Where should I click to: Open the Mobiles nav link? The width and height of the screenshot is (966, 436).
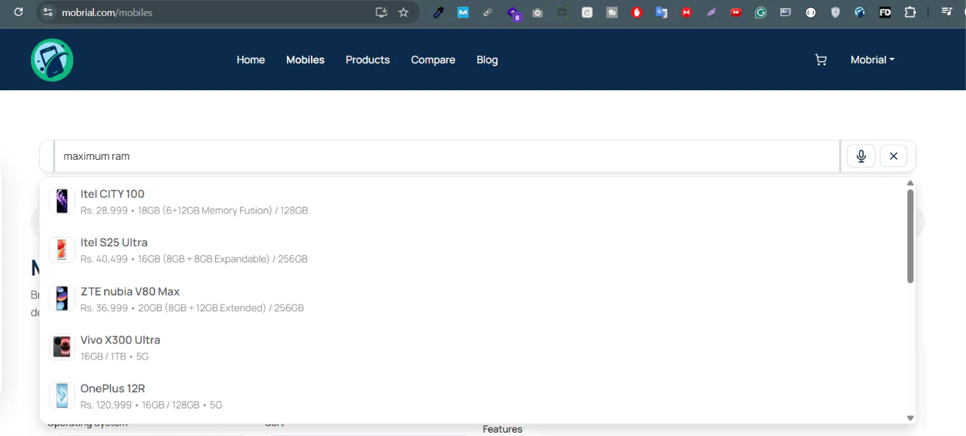click(305, 60)
